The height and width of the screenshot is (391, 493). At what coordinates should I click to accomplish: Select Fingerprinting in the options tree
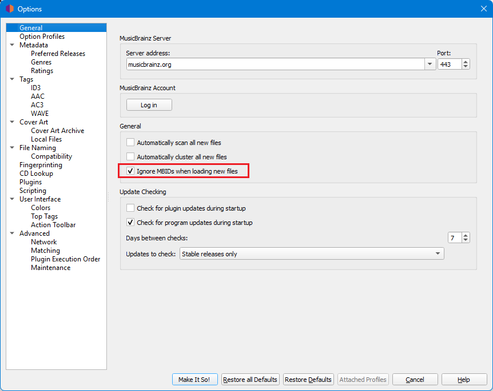[41, 165]
